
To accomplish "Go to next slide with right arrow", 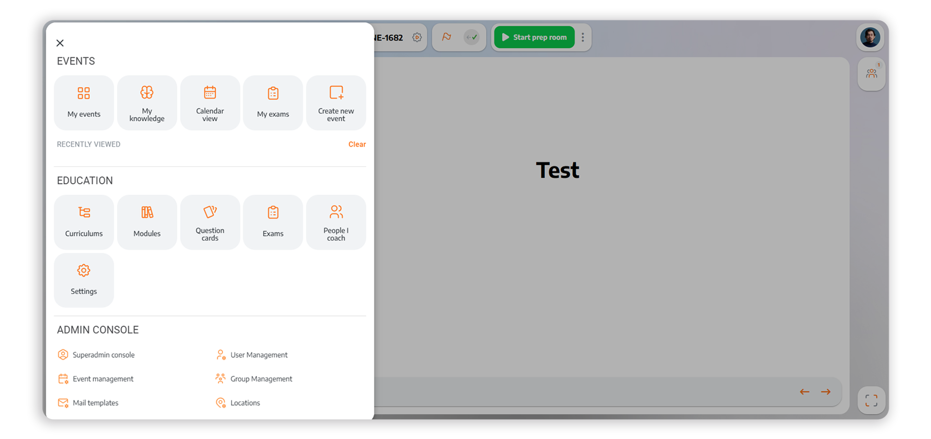I will coord(826,392).
